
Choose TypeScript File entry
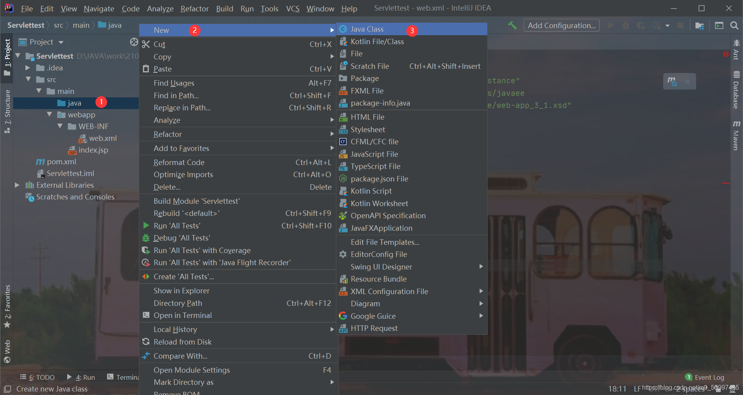pos(412,166)
